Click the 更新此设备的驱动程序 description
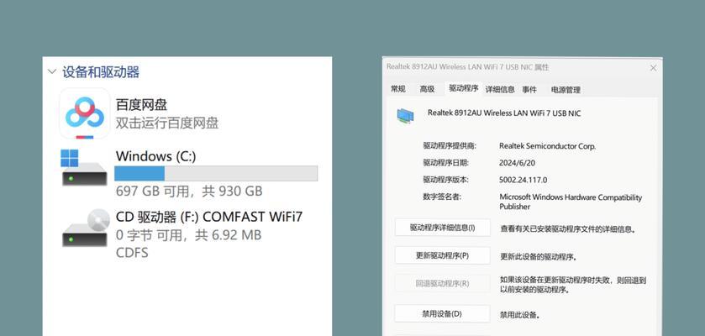The image size is (705, 336). pos(539,257)
